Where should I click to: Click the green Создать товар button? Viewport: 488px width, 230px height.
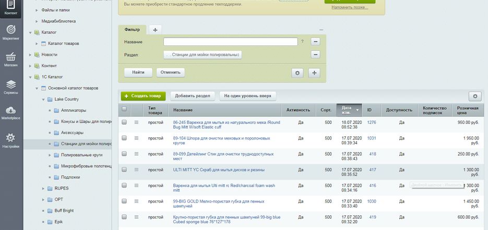[143, 96]
